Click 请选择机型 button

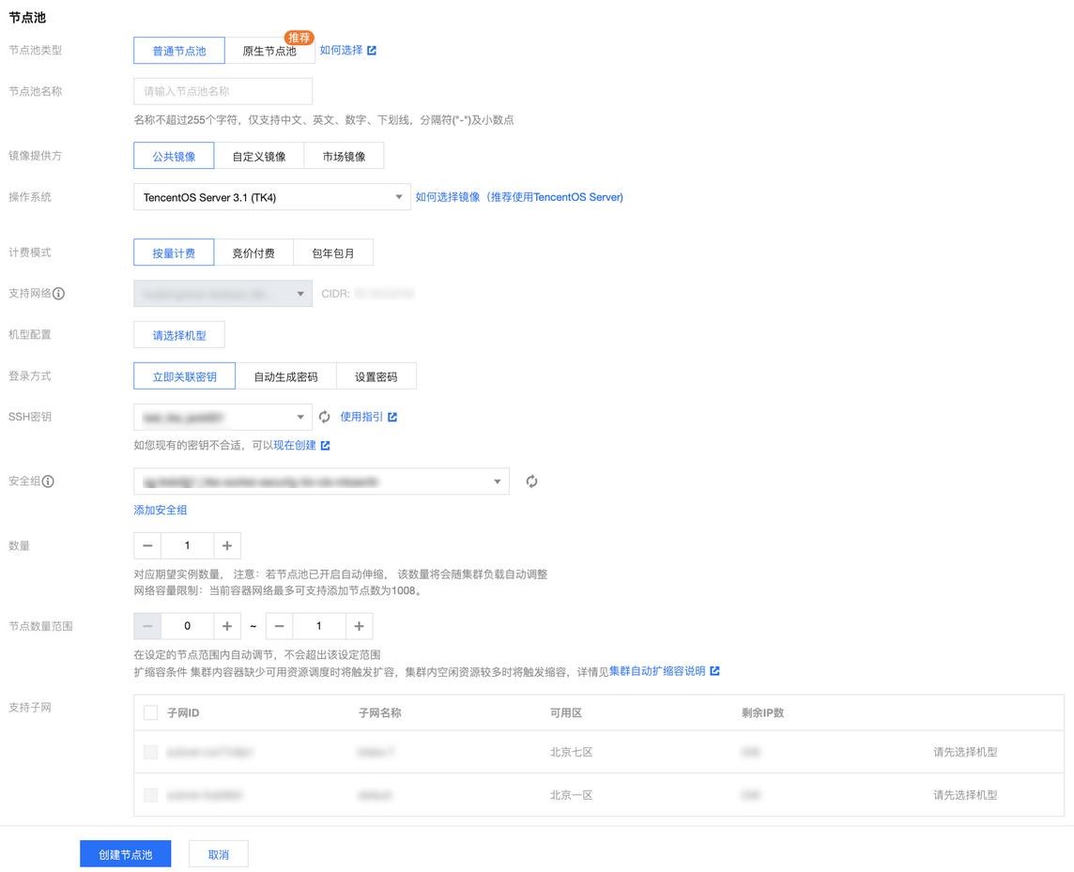178,335
